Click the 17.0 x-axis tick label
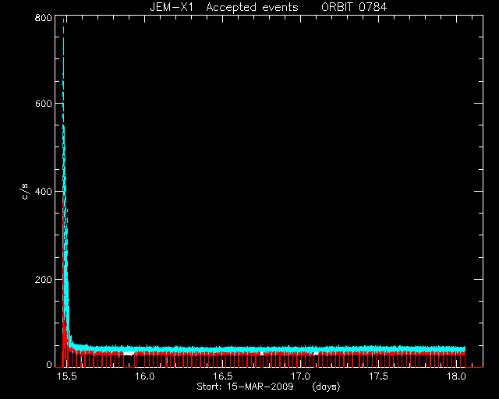The height and width of the screenshot is (399, 499). (300, 376)
